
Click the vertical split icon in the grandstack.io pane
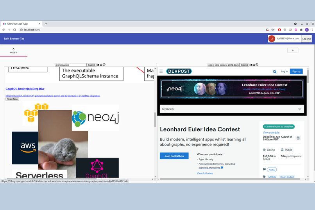click(x=98, y=65)
